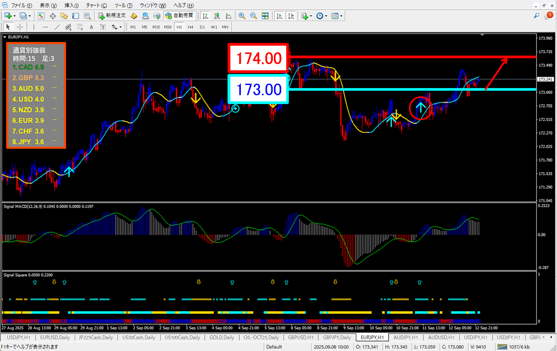The image size is (557, 351).
Task: Select the horizontal line tool
Action: pyautogui.click(x=45, y=27)
